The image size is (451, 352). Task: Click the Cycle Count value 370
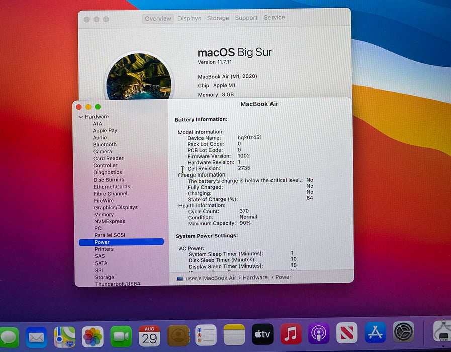point(244,211)
